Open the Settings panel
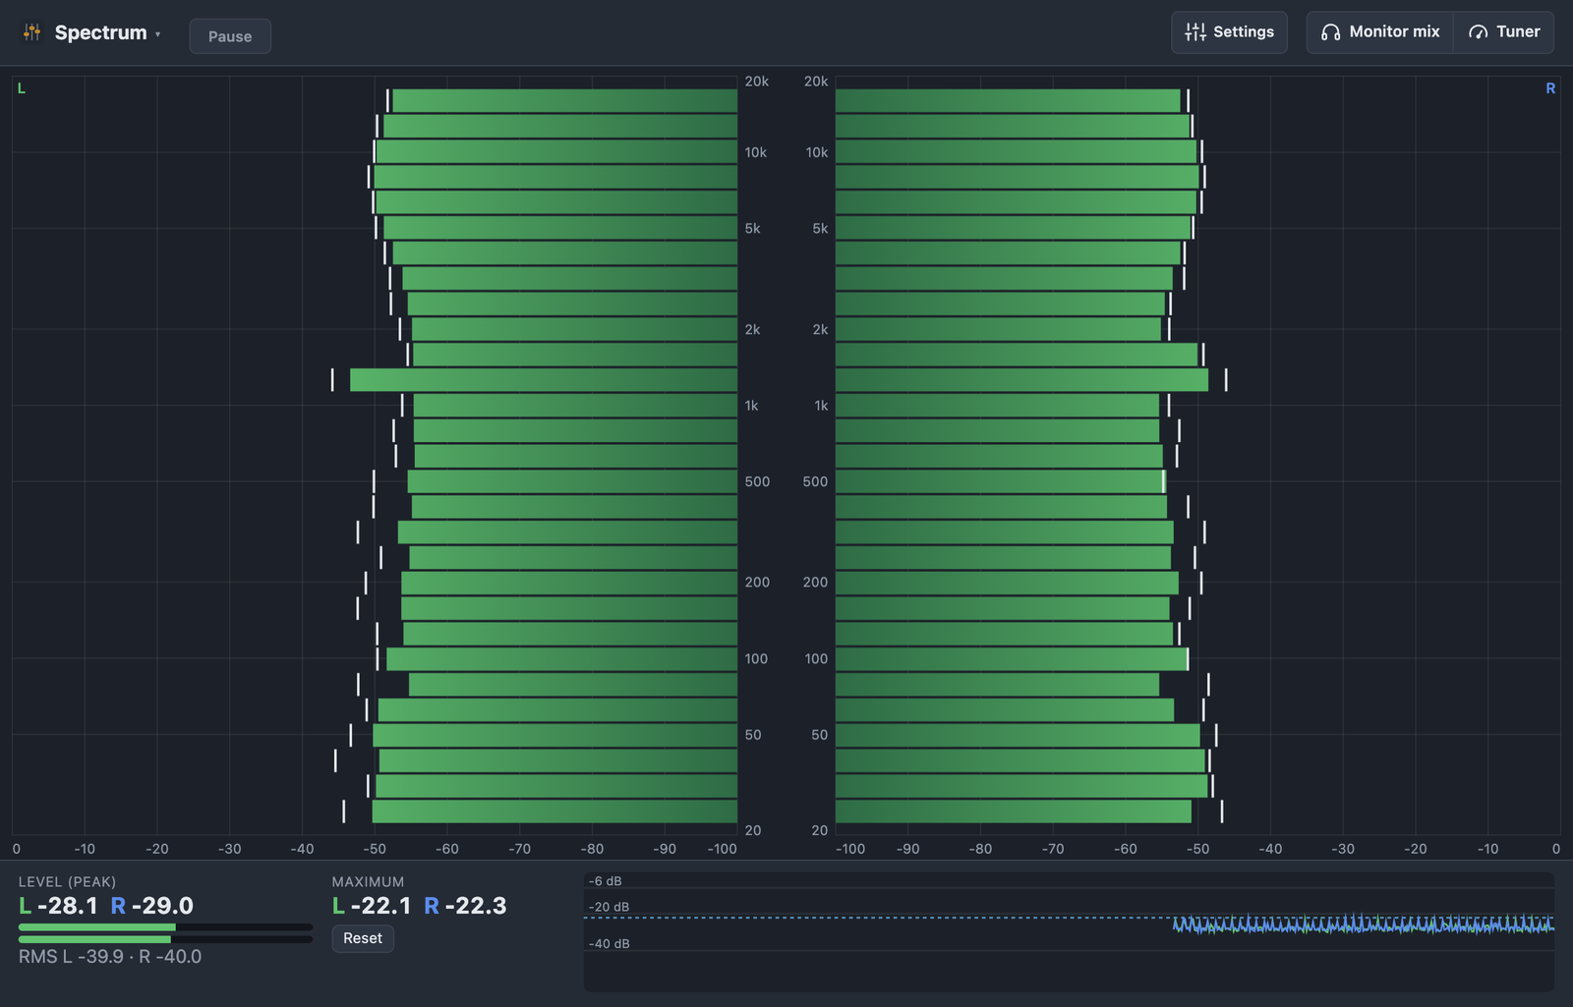 (x=1229, y=32)
